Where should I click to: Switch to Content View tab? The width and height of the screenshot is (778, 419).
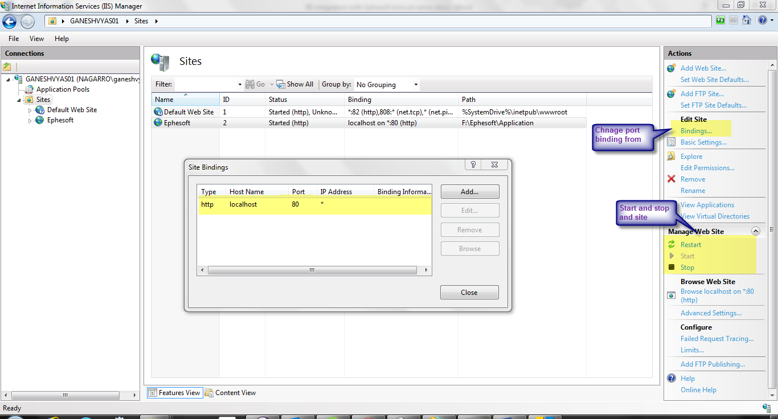[231, 393]
